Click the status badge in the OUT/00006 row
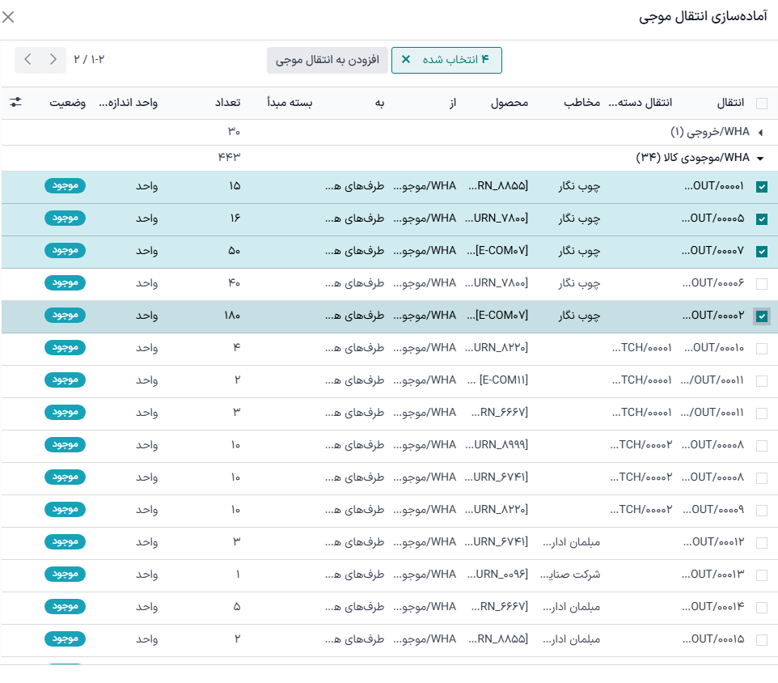Image resolution: width=778 pixels, height=683 pixels. 65,283
